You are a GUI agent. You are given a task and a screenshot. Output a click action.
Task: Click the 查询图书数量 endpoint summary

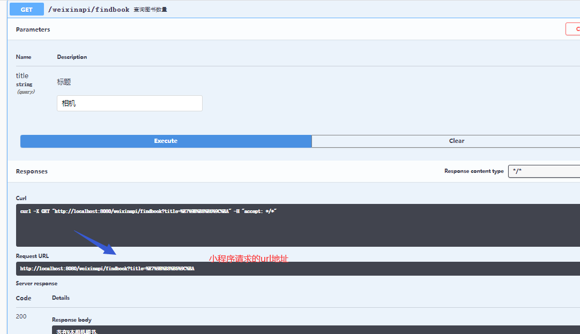pyautogui.click(x=150, y=10)
